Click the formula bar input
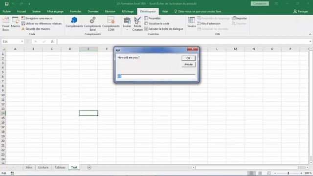 point(182,42)
